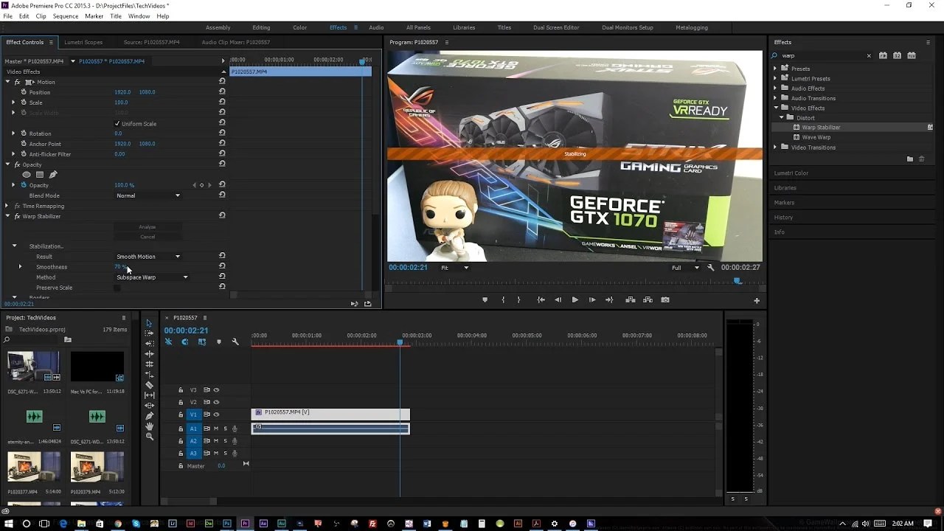
Task: Click the Export Frame camera icon
Action: (x=664, y=299)
